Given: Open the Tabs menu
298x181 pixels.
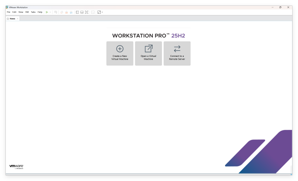Looking at the screenshot, I should coord(33,12).
